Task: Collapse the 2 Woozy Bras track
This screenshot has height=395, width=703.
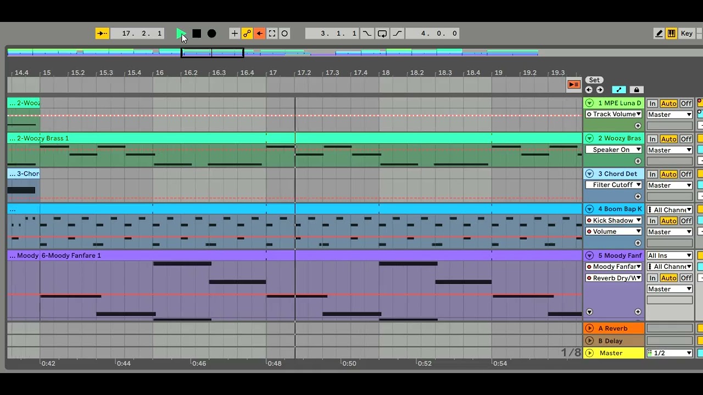Action: tap(589, 138)
